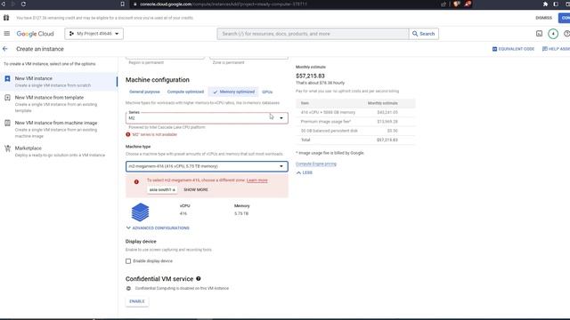Click SHOW MORE zones button
Screen dimensions: 570x320
click(196, 189)
